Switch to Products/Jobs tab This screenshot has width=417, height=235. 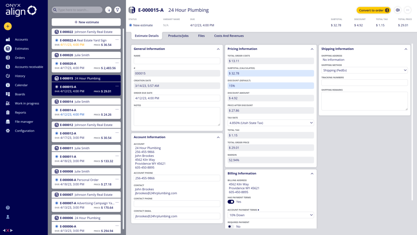[178, 36]
